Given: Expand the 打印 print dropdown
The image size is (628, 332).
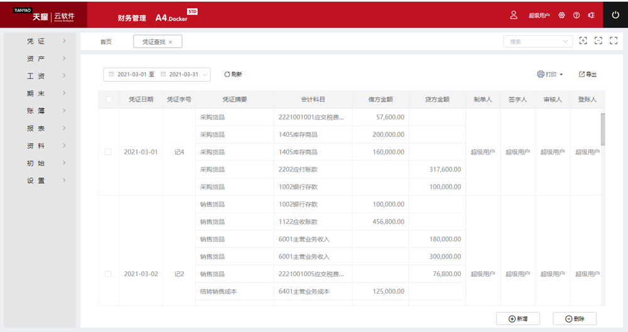Looking at the screenshot, I should click(x=550, y=74).
